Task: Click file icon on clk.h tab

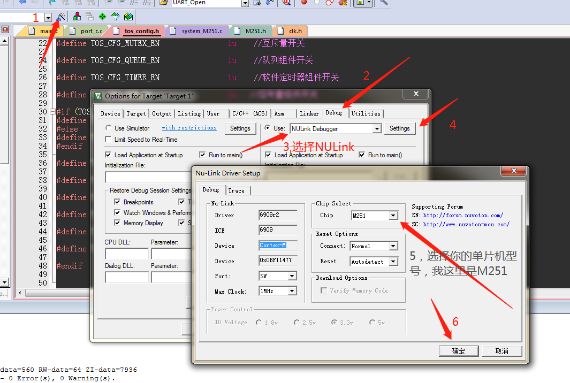Action: click(280, 31)
